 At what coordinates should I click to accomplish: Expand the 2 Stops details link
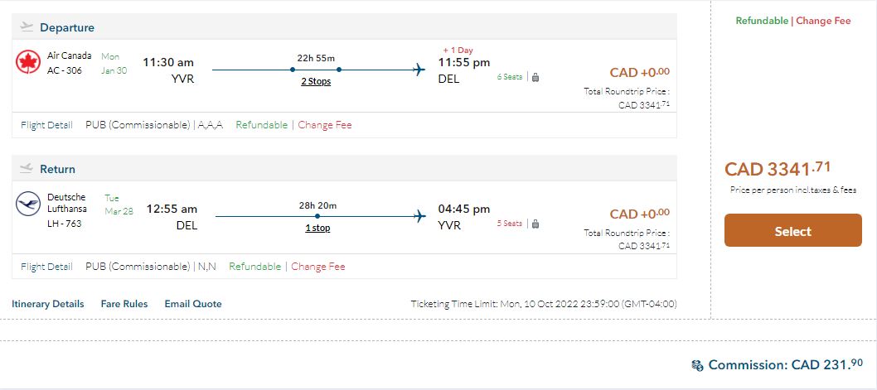(x=315, y=81)
